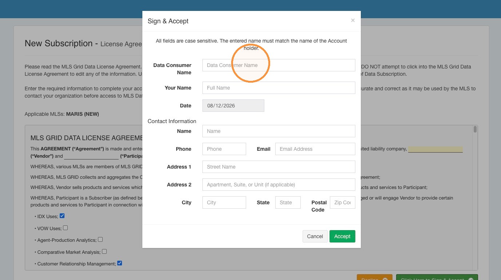Screen dimensions: 501x280
Task: Focus the Postal Code zip field
Action: pos(342,202)
